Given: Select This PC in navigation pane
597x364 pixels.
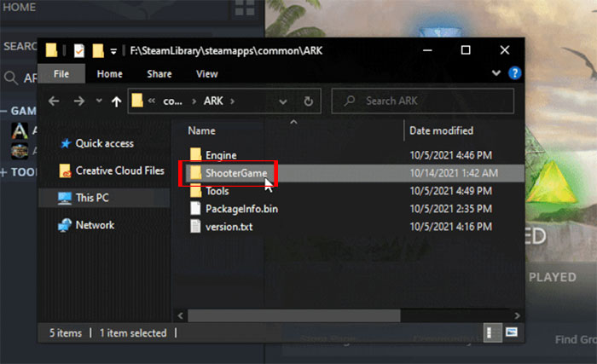Looking at the screenshot, I should pos(84,198).
